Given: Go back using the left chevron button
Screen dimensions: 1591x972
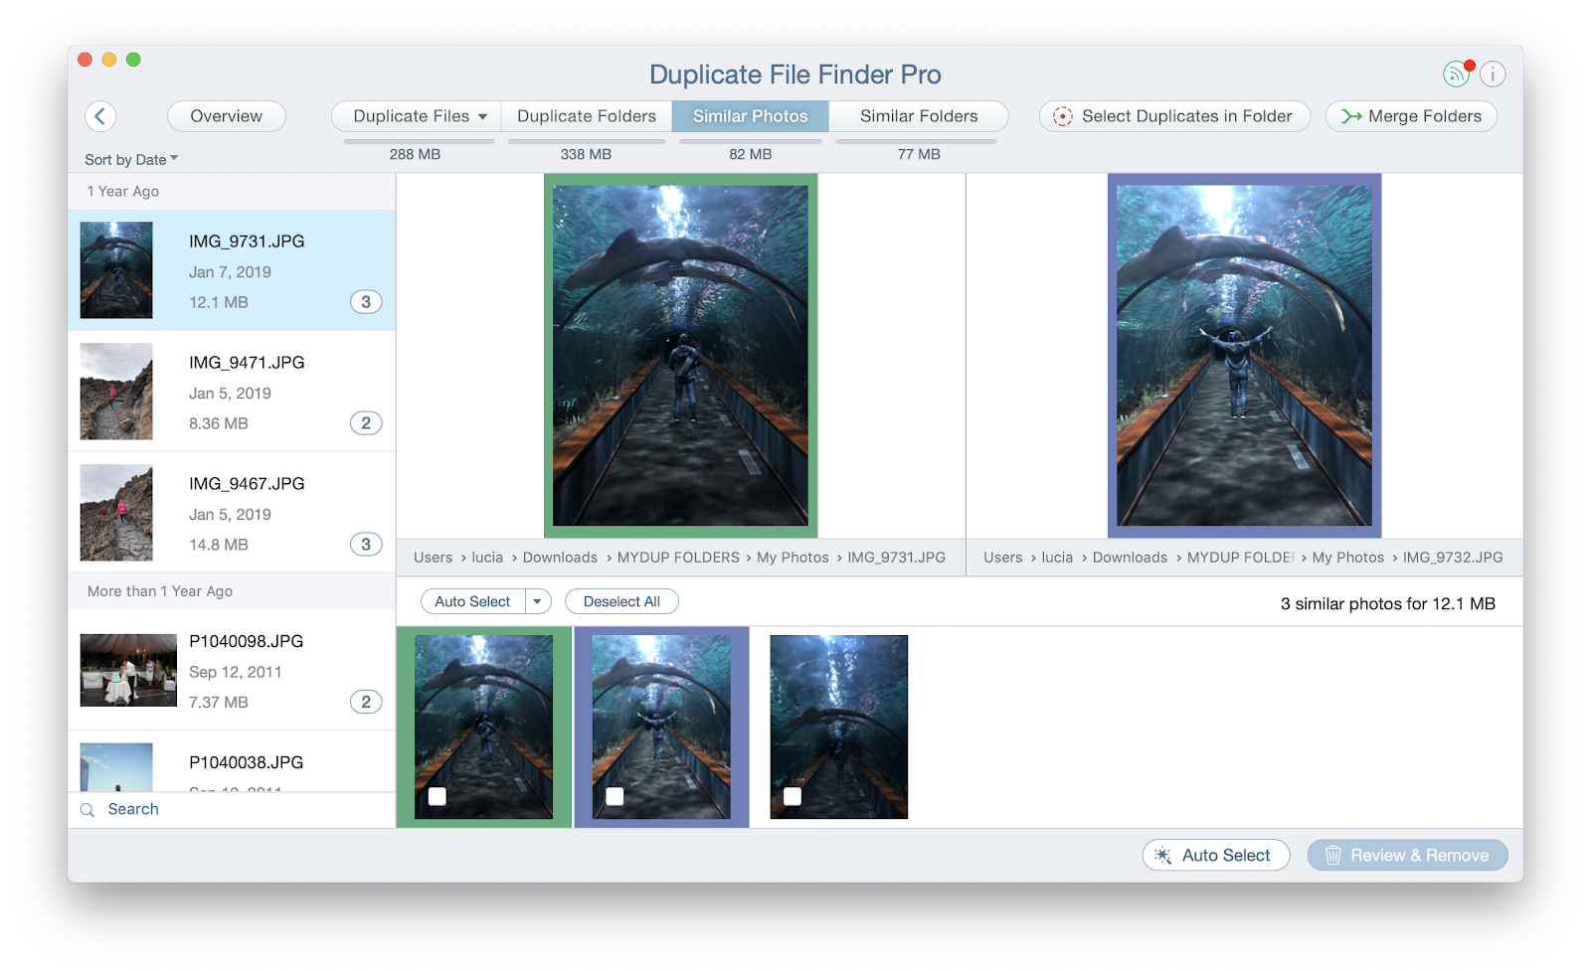Looking at the screenshot, I should click(x=100, y=116).
